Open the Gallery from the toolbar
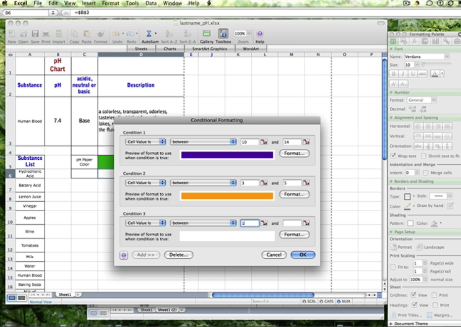The height and width of the screenshot is (327, 461). [x=207, y=35]
